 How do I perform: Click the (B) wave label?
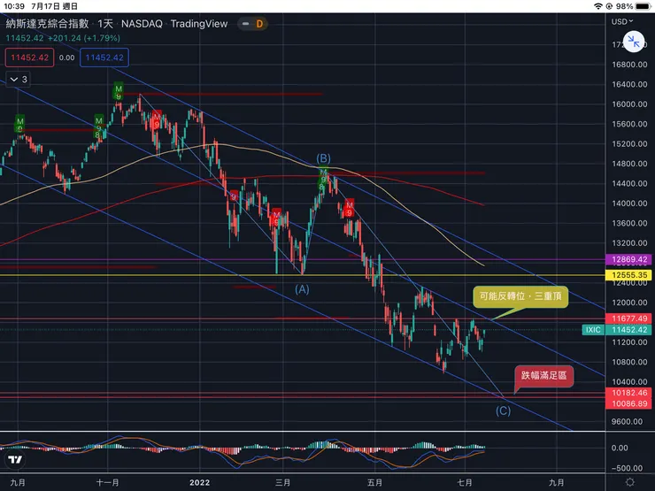click(323, 158)
